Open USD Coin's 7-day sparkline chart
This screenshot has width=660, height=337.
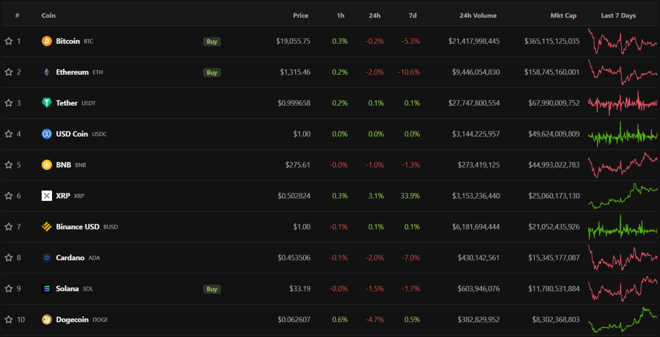[x=623, y=134]
